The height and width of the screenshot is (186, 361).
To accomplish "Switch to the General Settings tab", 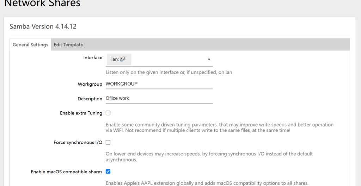I will pos(30,45).
